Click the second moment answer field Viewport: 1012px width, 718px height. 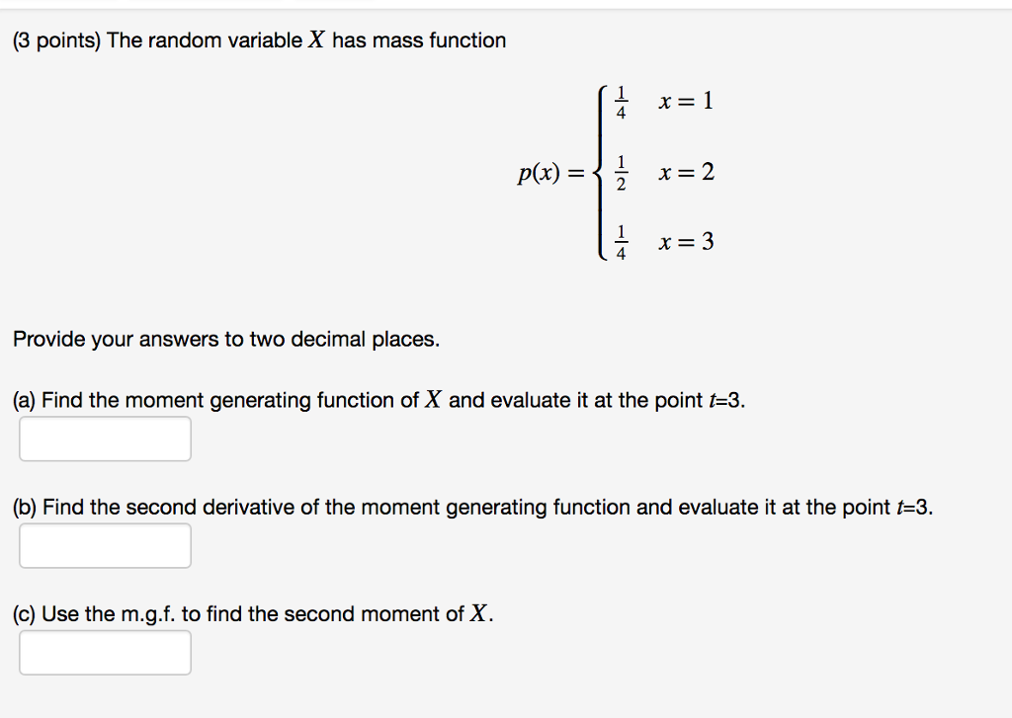[105, 652]
